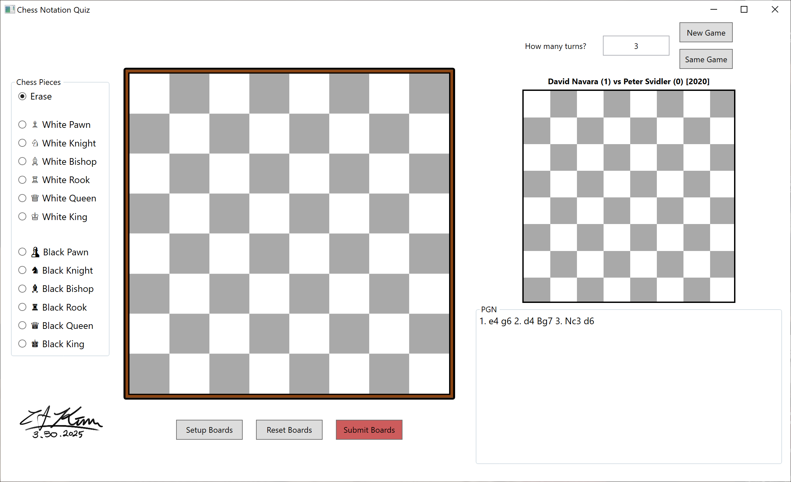Choose the Black Rook radio option

click(22, 307)
